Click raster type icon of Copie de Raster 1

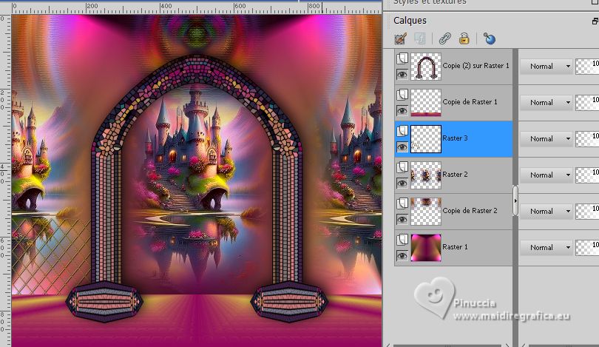click(x=402, y=95)
